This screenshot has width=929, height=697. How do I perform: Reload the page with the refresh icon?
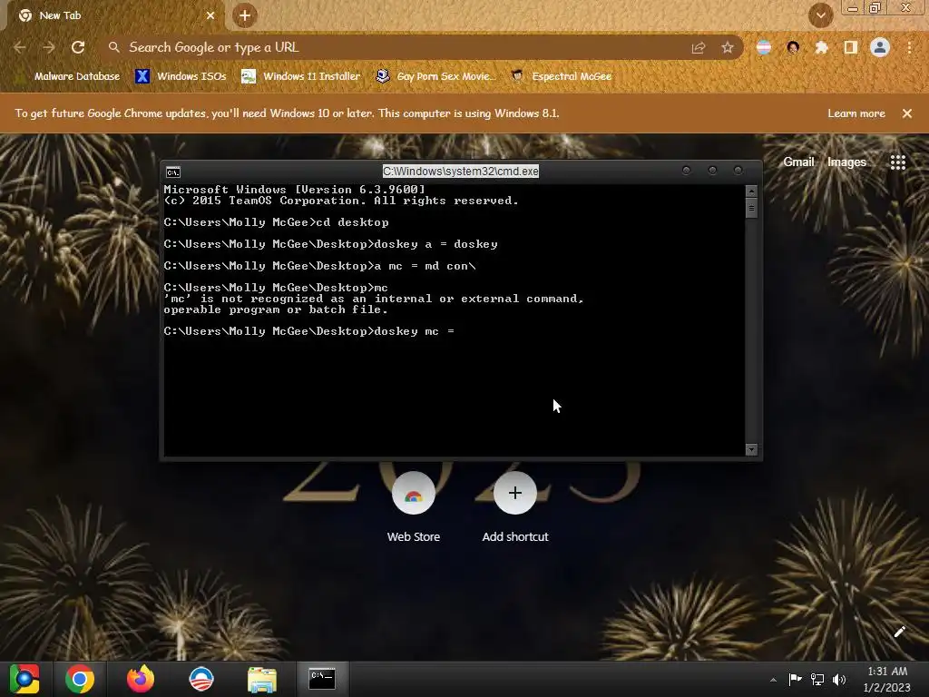tap(78, 47)
